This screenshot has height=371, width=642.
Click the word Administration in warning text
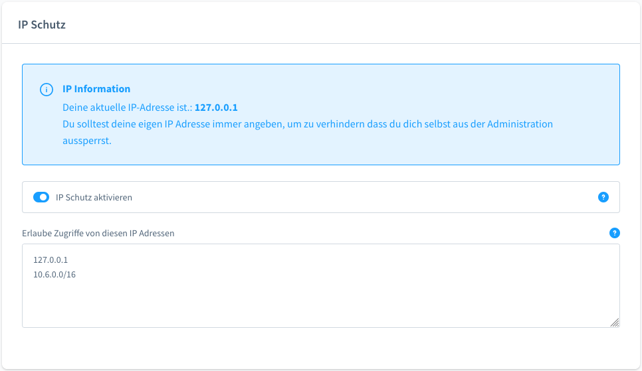click(520, 124)
